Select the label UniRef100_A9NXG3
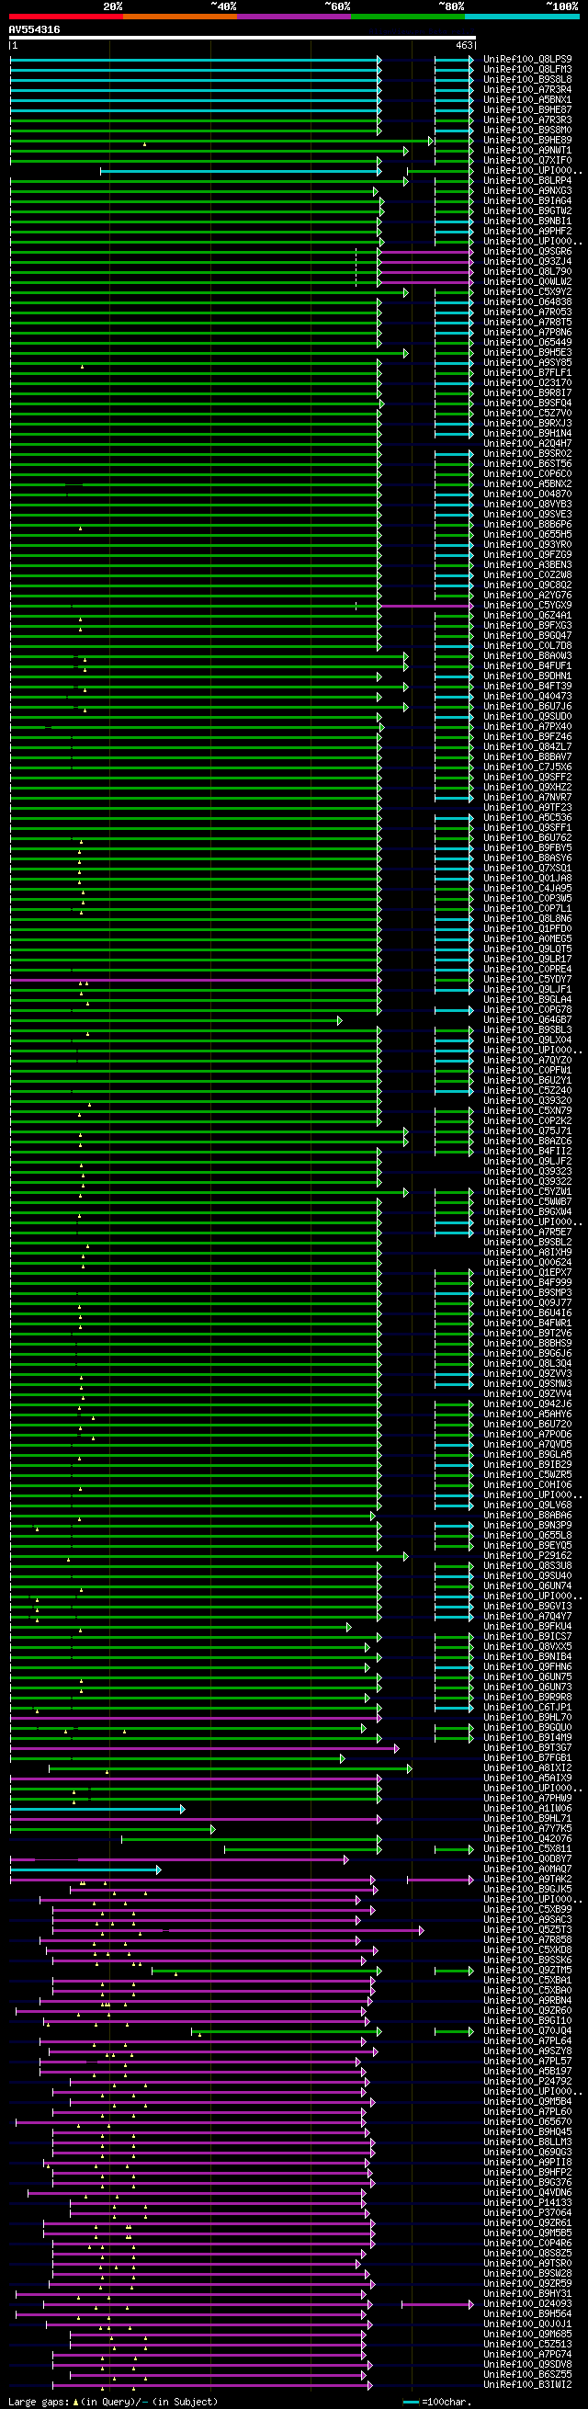Viewport: 588px width, 2409px height. pyautogui.click(x=527, y=191)
